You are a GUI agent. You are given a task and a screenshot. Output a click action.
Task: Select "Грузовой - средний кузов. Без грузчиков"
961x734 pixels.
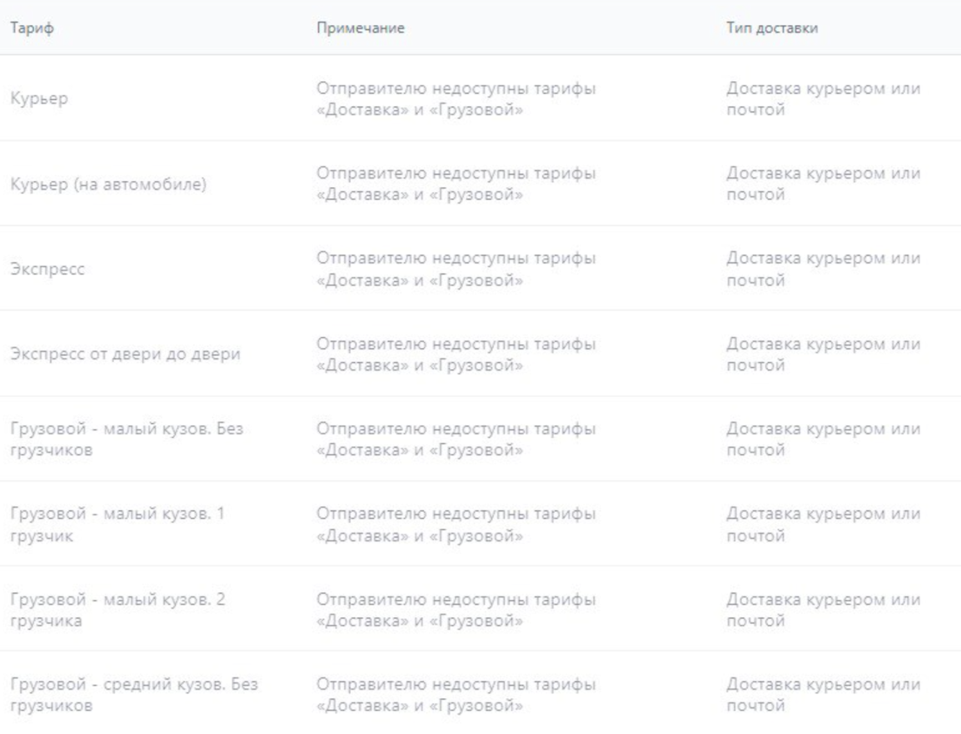click(134, 695)
